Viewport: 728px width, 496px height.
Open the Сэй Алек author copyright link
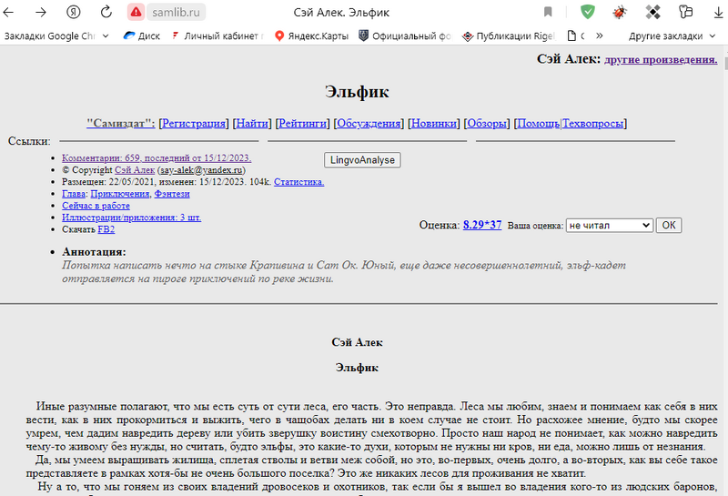click(x=135, y=170)
